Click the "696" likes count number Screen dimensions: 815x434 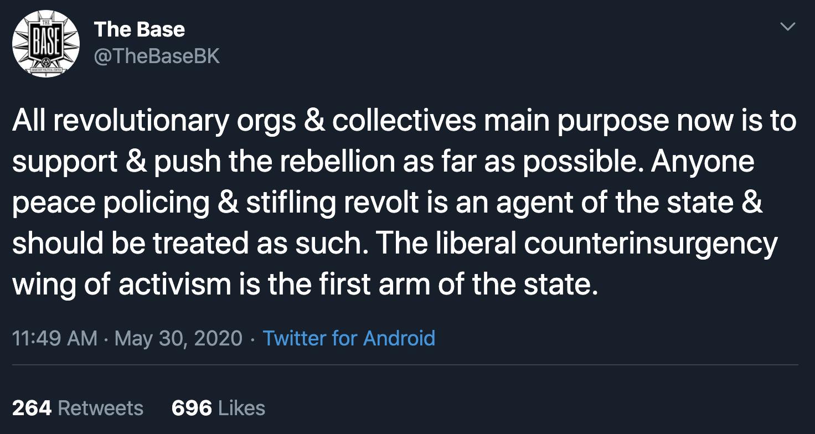click(192, 408)
